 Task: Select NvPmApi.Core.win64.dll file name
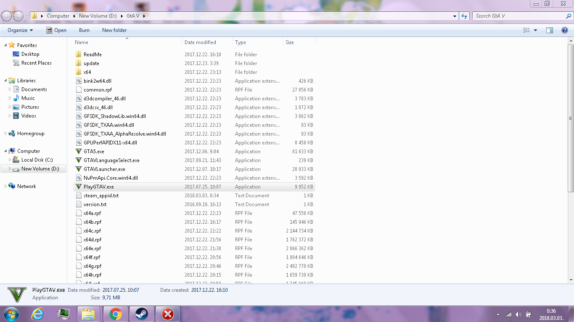(111, 178)
